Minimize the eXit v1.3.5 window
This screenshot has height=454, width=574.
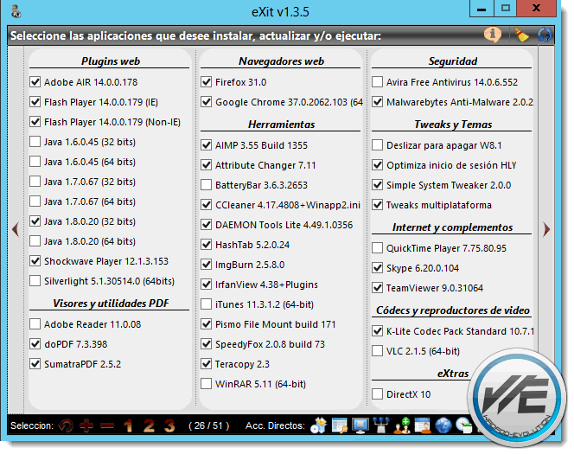[x=482, y=9]
